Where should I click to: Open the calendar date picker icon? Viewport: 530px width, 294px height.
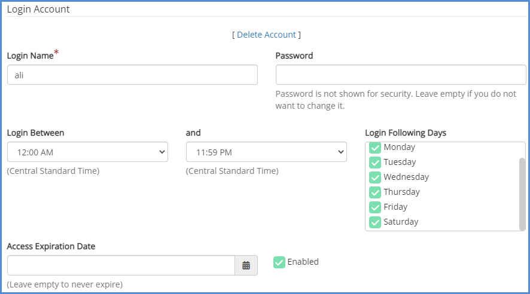point(246,265)
